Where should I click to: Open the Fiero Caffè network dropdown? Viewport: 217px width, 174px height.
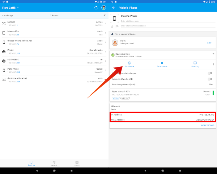[10, 8]
